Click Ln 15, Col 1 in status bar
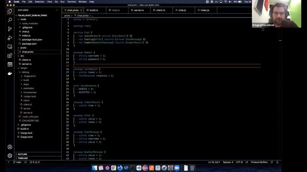Viewport: 307px width, 172px height. click(214, 162)
